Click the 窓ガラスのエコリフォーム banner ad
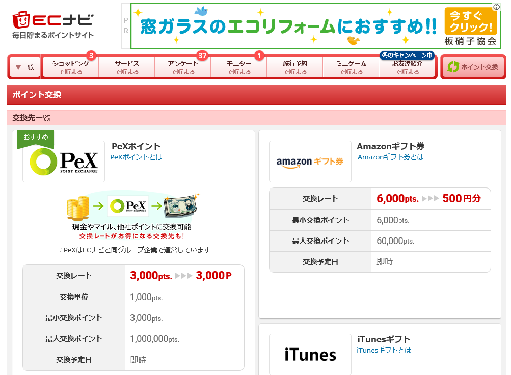The image size is (511, 375). (x=315, y=26)
